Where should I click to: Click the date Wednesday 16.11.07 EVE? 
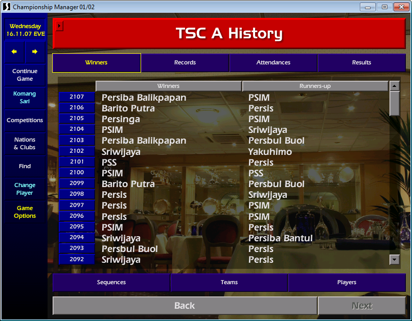25,30
